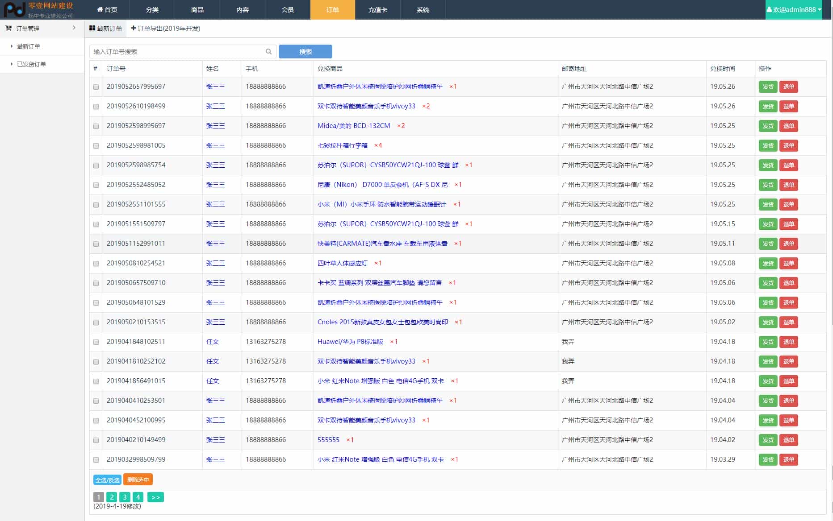Select the checkbox for order 2019051152991011
Viewport: 833px width, 521px height.
point(96,244)
